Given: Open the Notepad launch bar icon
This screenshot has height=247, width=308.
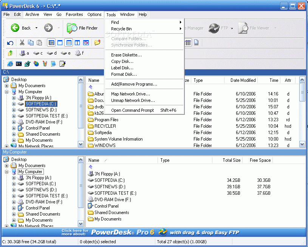Looking at the screenshot, I should coord(62,64).
